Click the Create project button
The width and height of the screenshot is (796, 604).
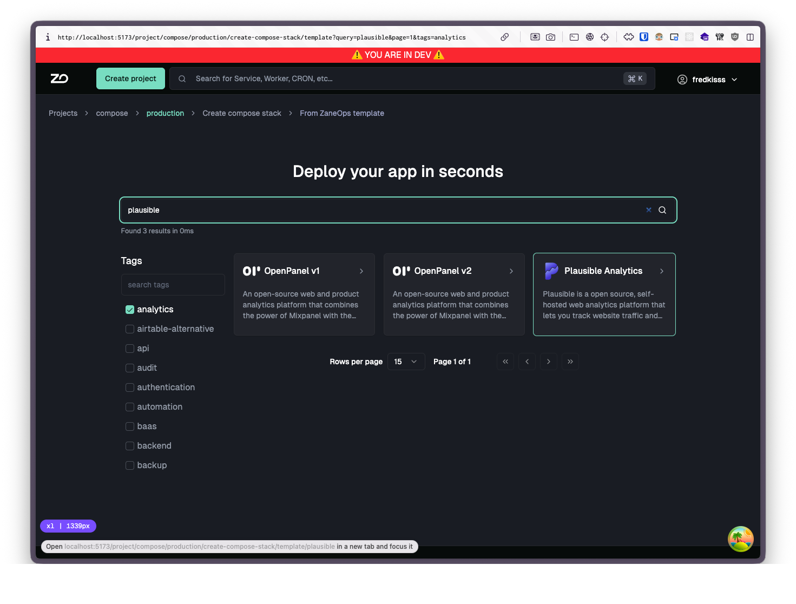point(130,78)
